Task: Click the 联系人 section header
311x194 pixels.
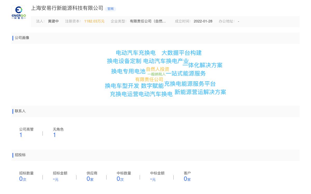Action: [x=20, y=111]
